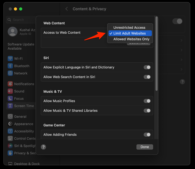
Task: Select Screen Time hourglass icon
Action: pyautogui.click(x=10, y=106)
